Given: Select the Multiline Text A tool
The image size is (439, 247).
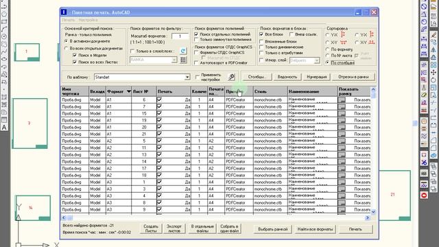Looking at the screenshot, I should (4, 128).
